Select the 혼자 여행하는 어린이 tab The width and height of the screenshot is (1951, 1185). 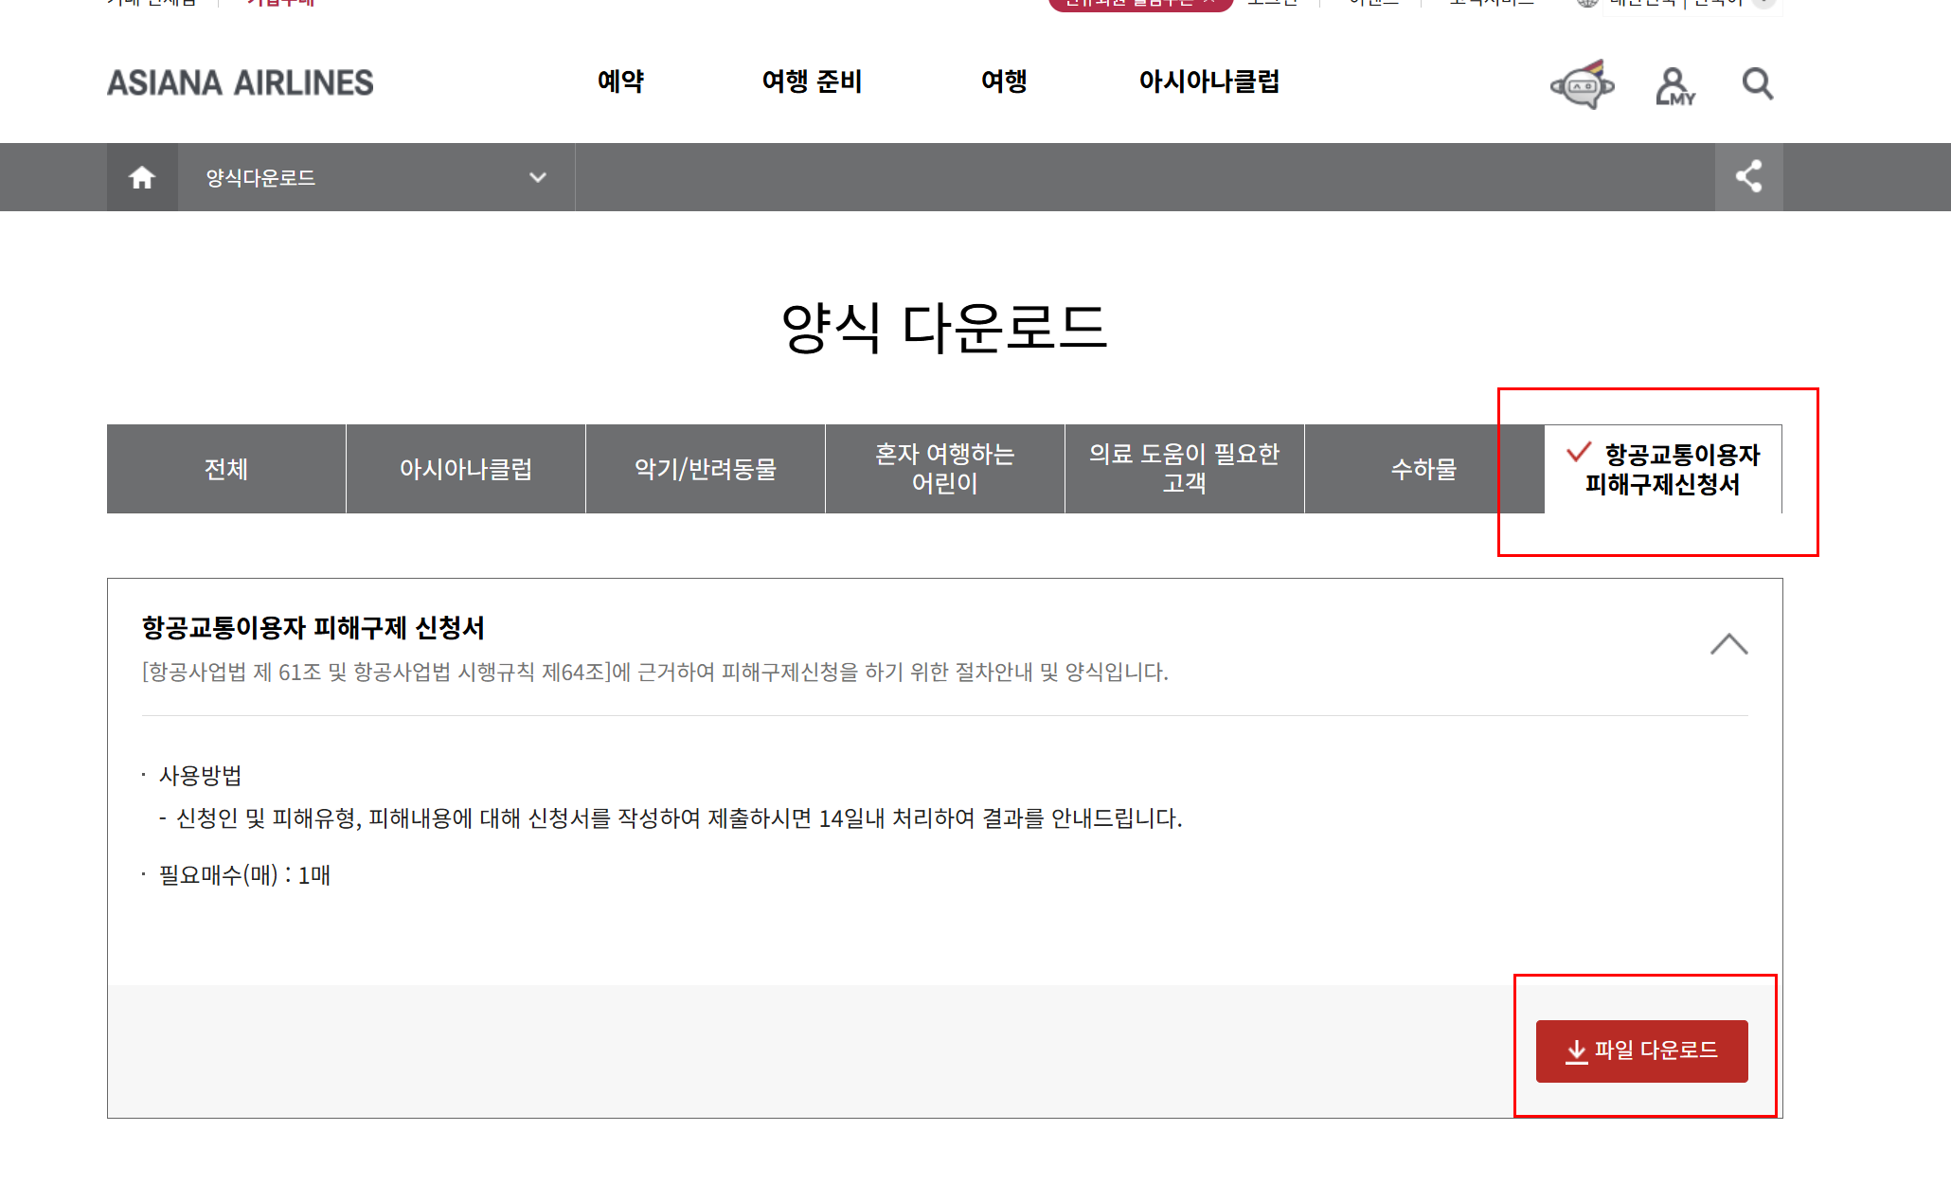945,469
